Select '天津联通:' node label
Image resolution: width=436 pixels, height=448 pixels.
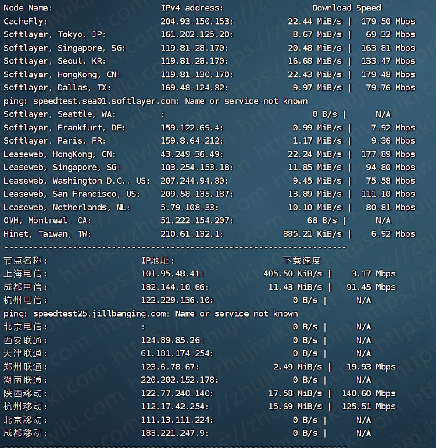[x=25, y=353]
